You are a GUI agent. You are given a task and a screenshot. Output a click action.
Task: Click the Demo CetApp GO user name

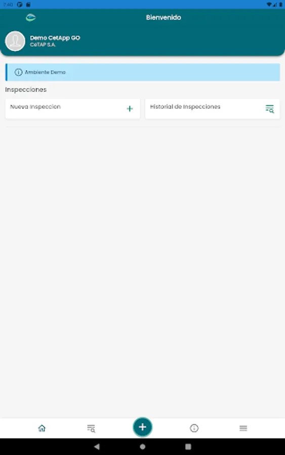55,38
